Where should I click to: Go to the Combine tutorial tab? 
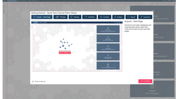(x=105, y=17)
